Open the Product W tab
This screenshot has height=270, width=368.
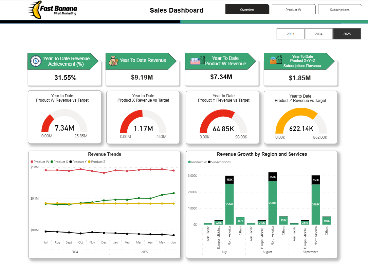[293, 10]
